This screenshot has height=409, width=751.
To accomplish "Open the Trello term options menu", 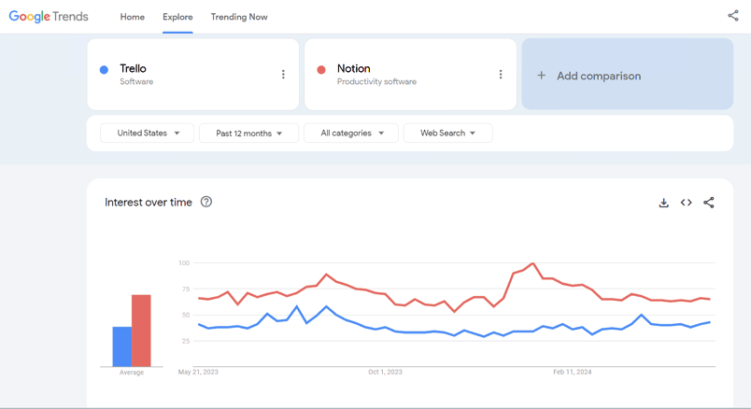I will 283,74.
